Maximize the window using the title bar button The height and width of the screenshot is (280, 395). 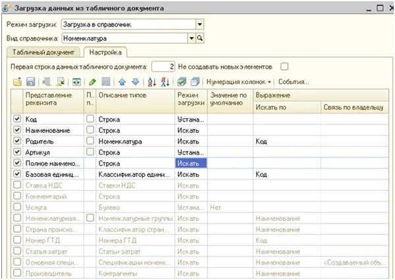click(x=380, y=8)
